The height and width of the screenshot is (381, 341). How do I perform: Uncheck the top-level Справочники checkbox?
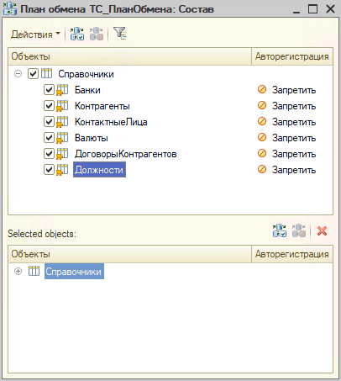[33, 74]
